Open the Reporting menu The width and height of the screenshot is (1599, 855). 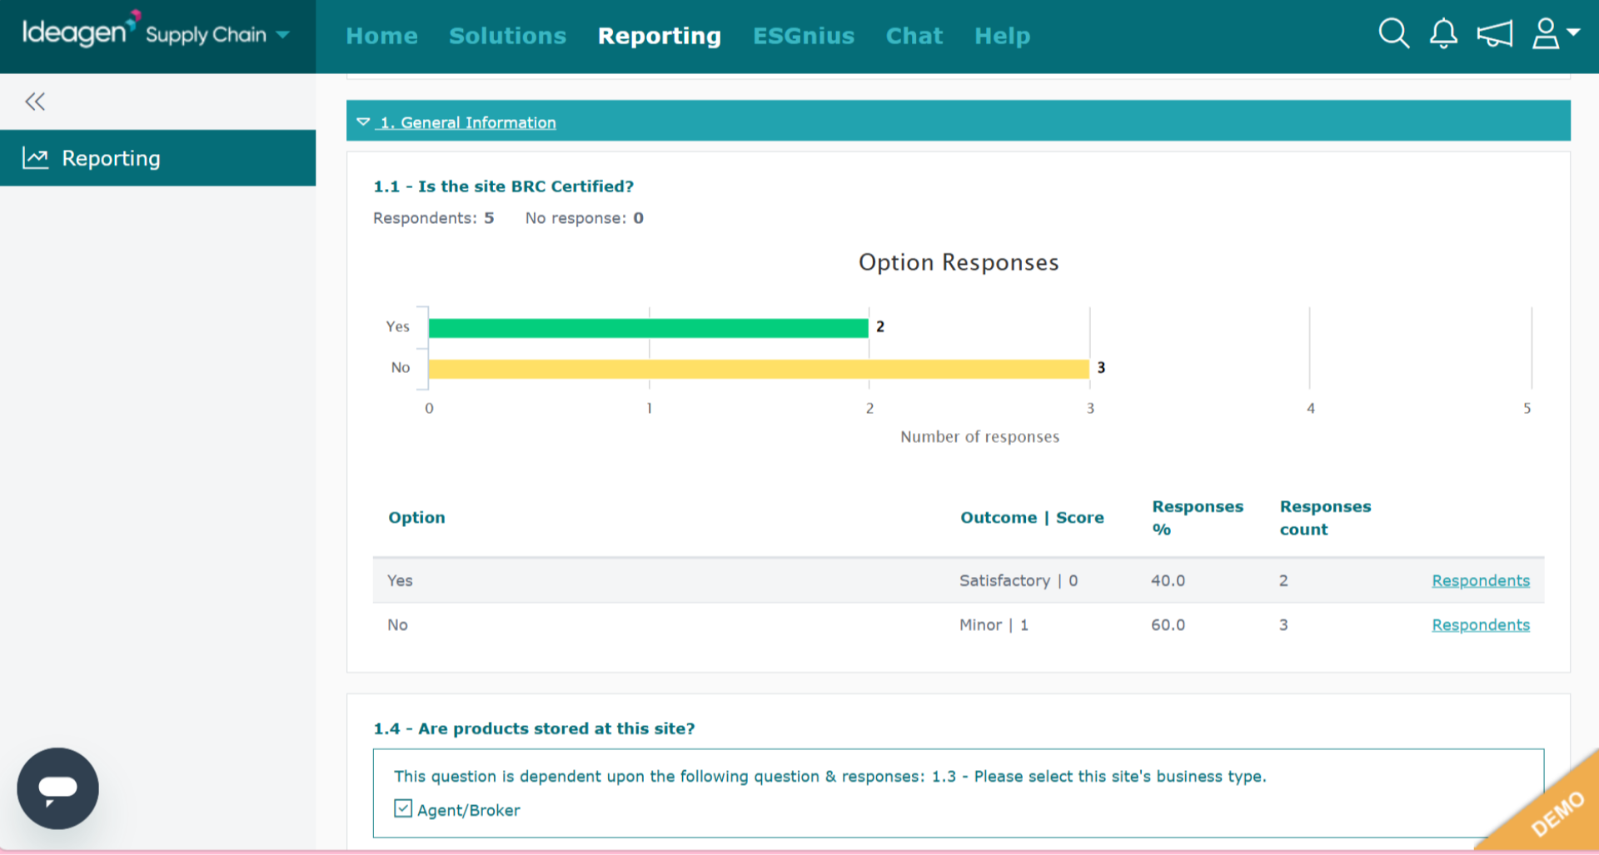pos(660,36)
